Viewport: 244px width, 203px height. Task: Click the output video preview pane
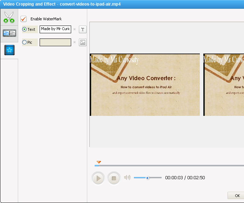tap(224, 85)
